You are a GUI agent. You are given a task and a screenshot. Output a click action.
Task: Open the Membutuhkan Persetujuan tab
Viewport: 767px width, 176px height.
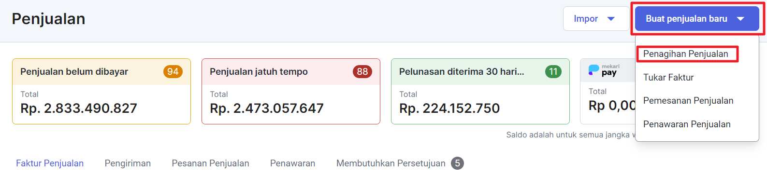(391, 163)
